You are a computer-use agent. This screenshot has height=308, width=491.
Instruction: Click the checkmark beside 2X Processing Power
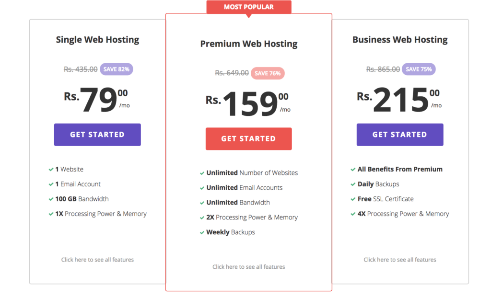coord(202,217)
